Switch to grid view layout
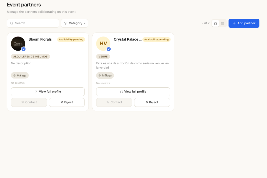The width and height of the screenshot is (267, 178). coord(215,23)
